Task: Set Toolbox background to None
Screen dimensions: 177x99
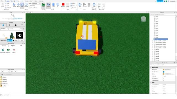Action: tap(21, 40)
